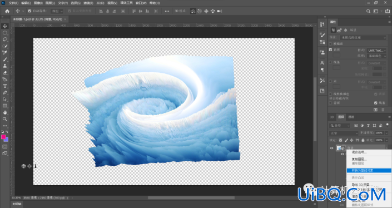Select the Move tool in the toolbox

pyautogui.click(x=5, y=26)
